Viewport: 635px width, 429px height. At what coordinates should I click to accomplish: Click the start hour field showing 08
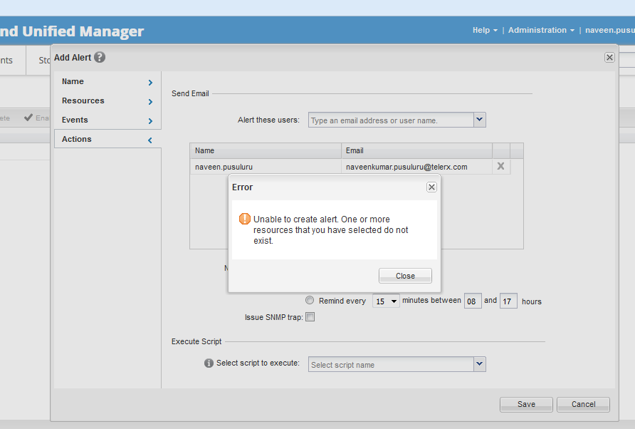click(x=473, y=301)
